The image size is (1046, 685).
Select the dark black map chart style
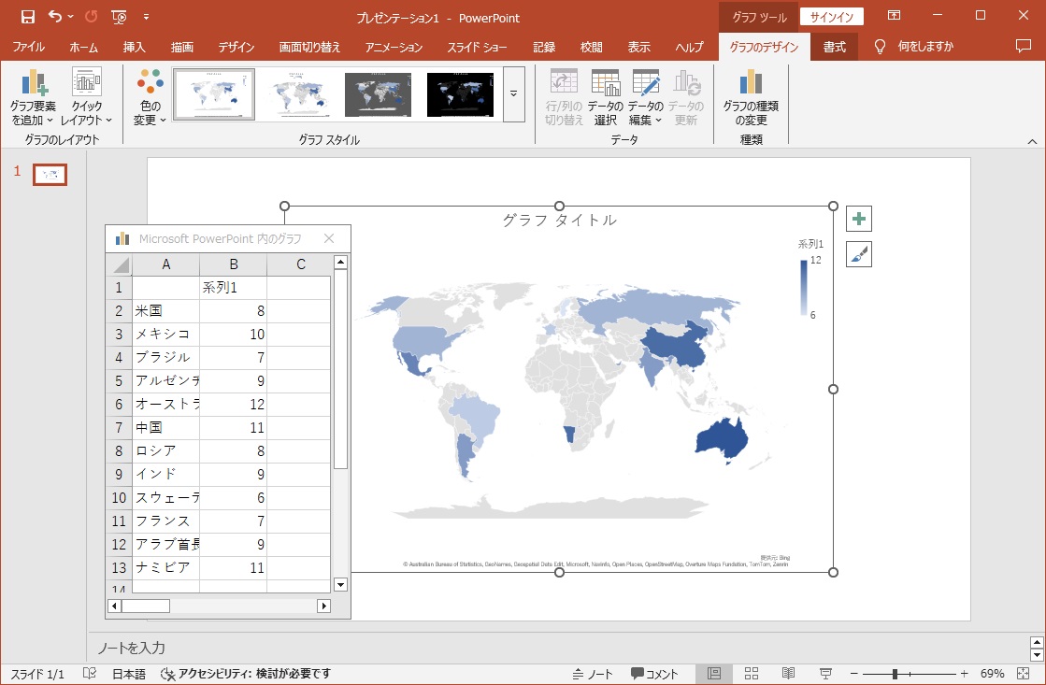(460, 93)
